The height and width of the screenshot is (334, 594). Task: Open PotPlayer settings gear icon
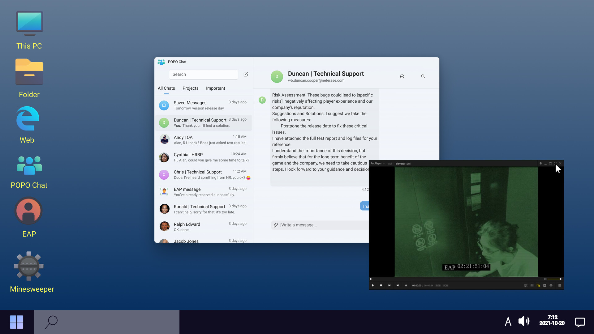[551, 285]
